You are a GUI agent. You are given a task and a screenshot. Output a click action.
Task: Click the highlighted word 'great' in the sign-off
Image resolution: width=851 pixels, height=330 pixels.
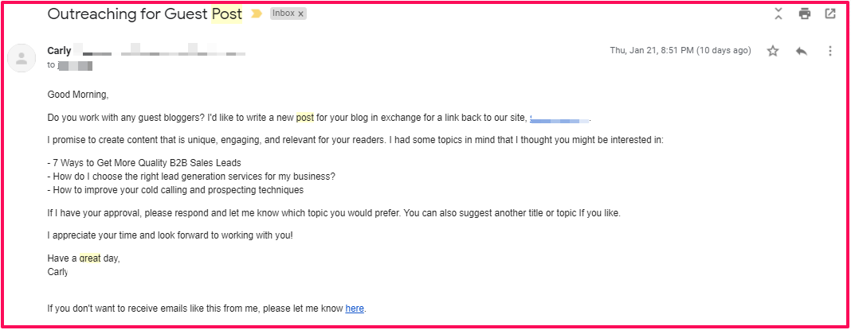[x=89, y=258]
